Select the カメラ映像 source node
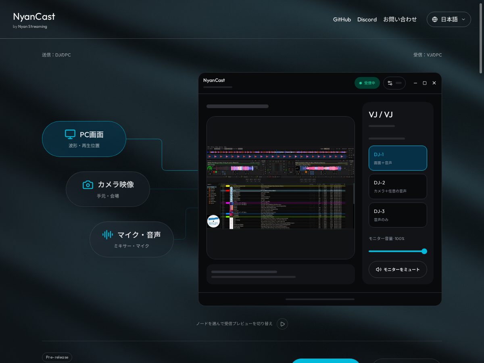The image size is (484, 363). pyautogui.click(x=108, y=189)
